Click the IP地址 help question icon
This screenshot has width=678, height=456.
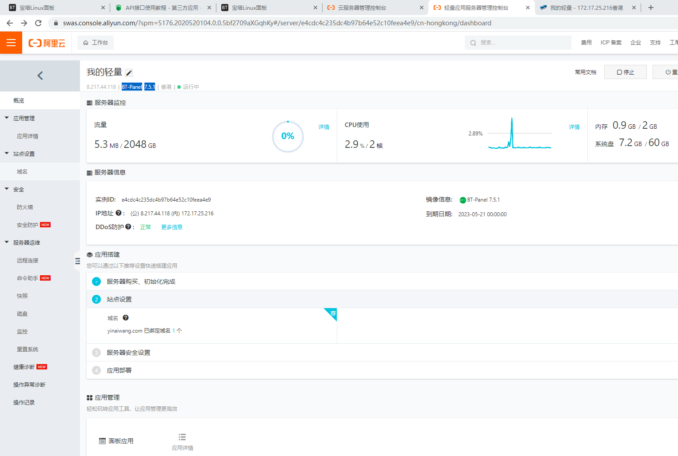[x=119, y=213]
